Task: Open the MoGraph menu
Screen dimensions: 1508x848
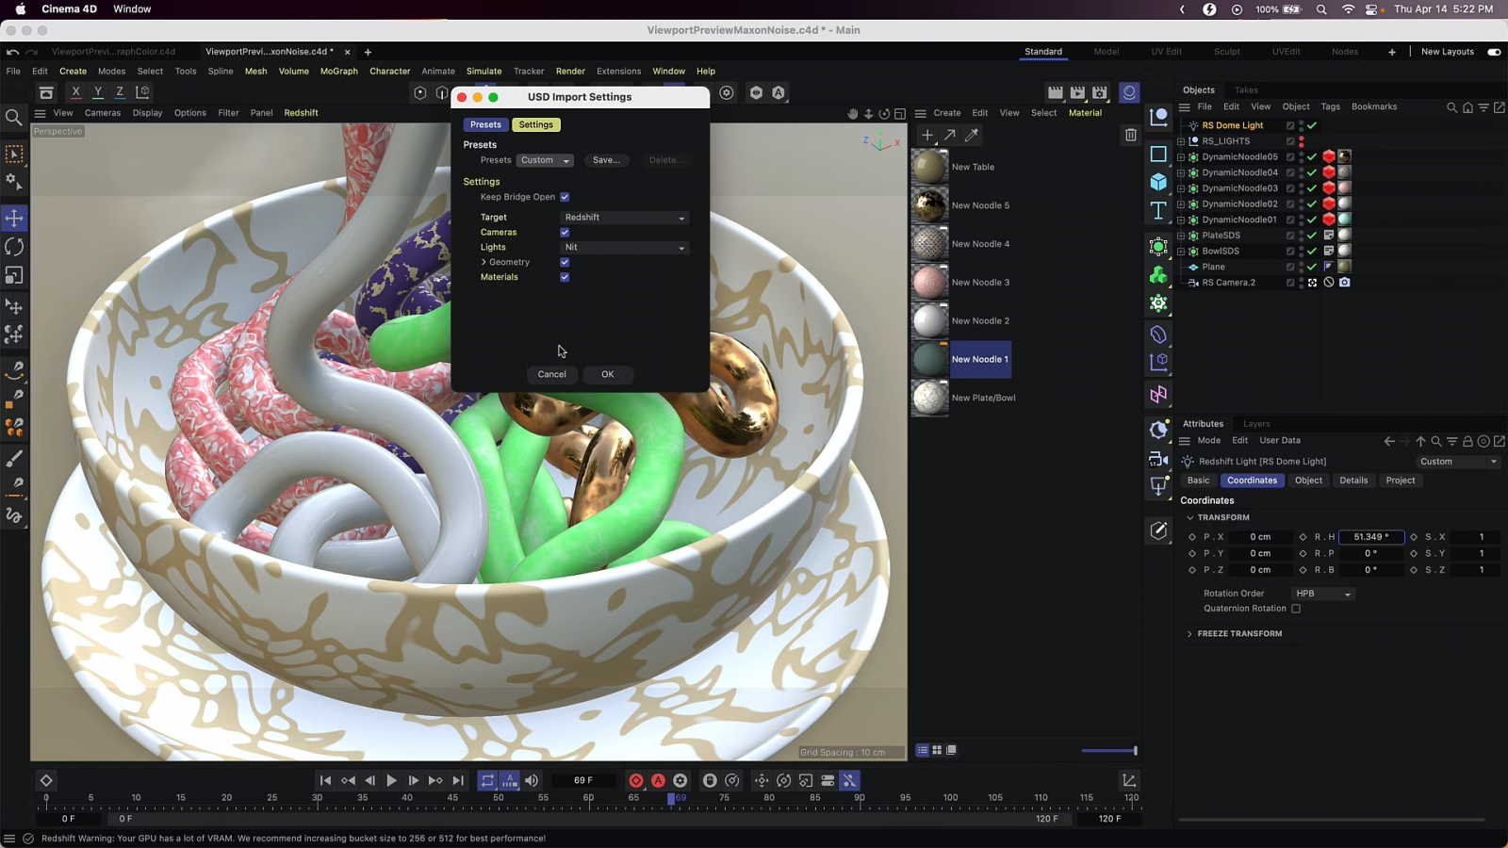Action: tap(339, 72)
